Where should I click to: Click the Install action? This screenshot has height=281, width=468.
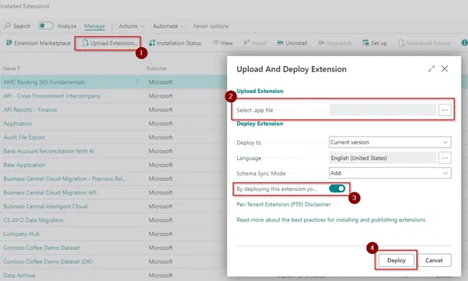255,43
